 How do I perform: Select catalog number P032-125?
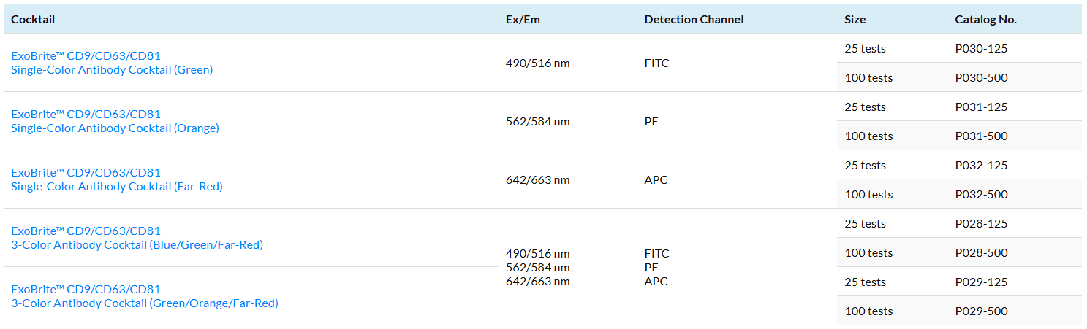click(981, 166)
